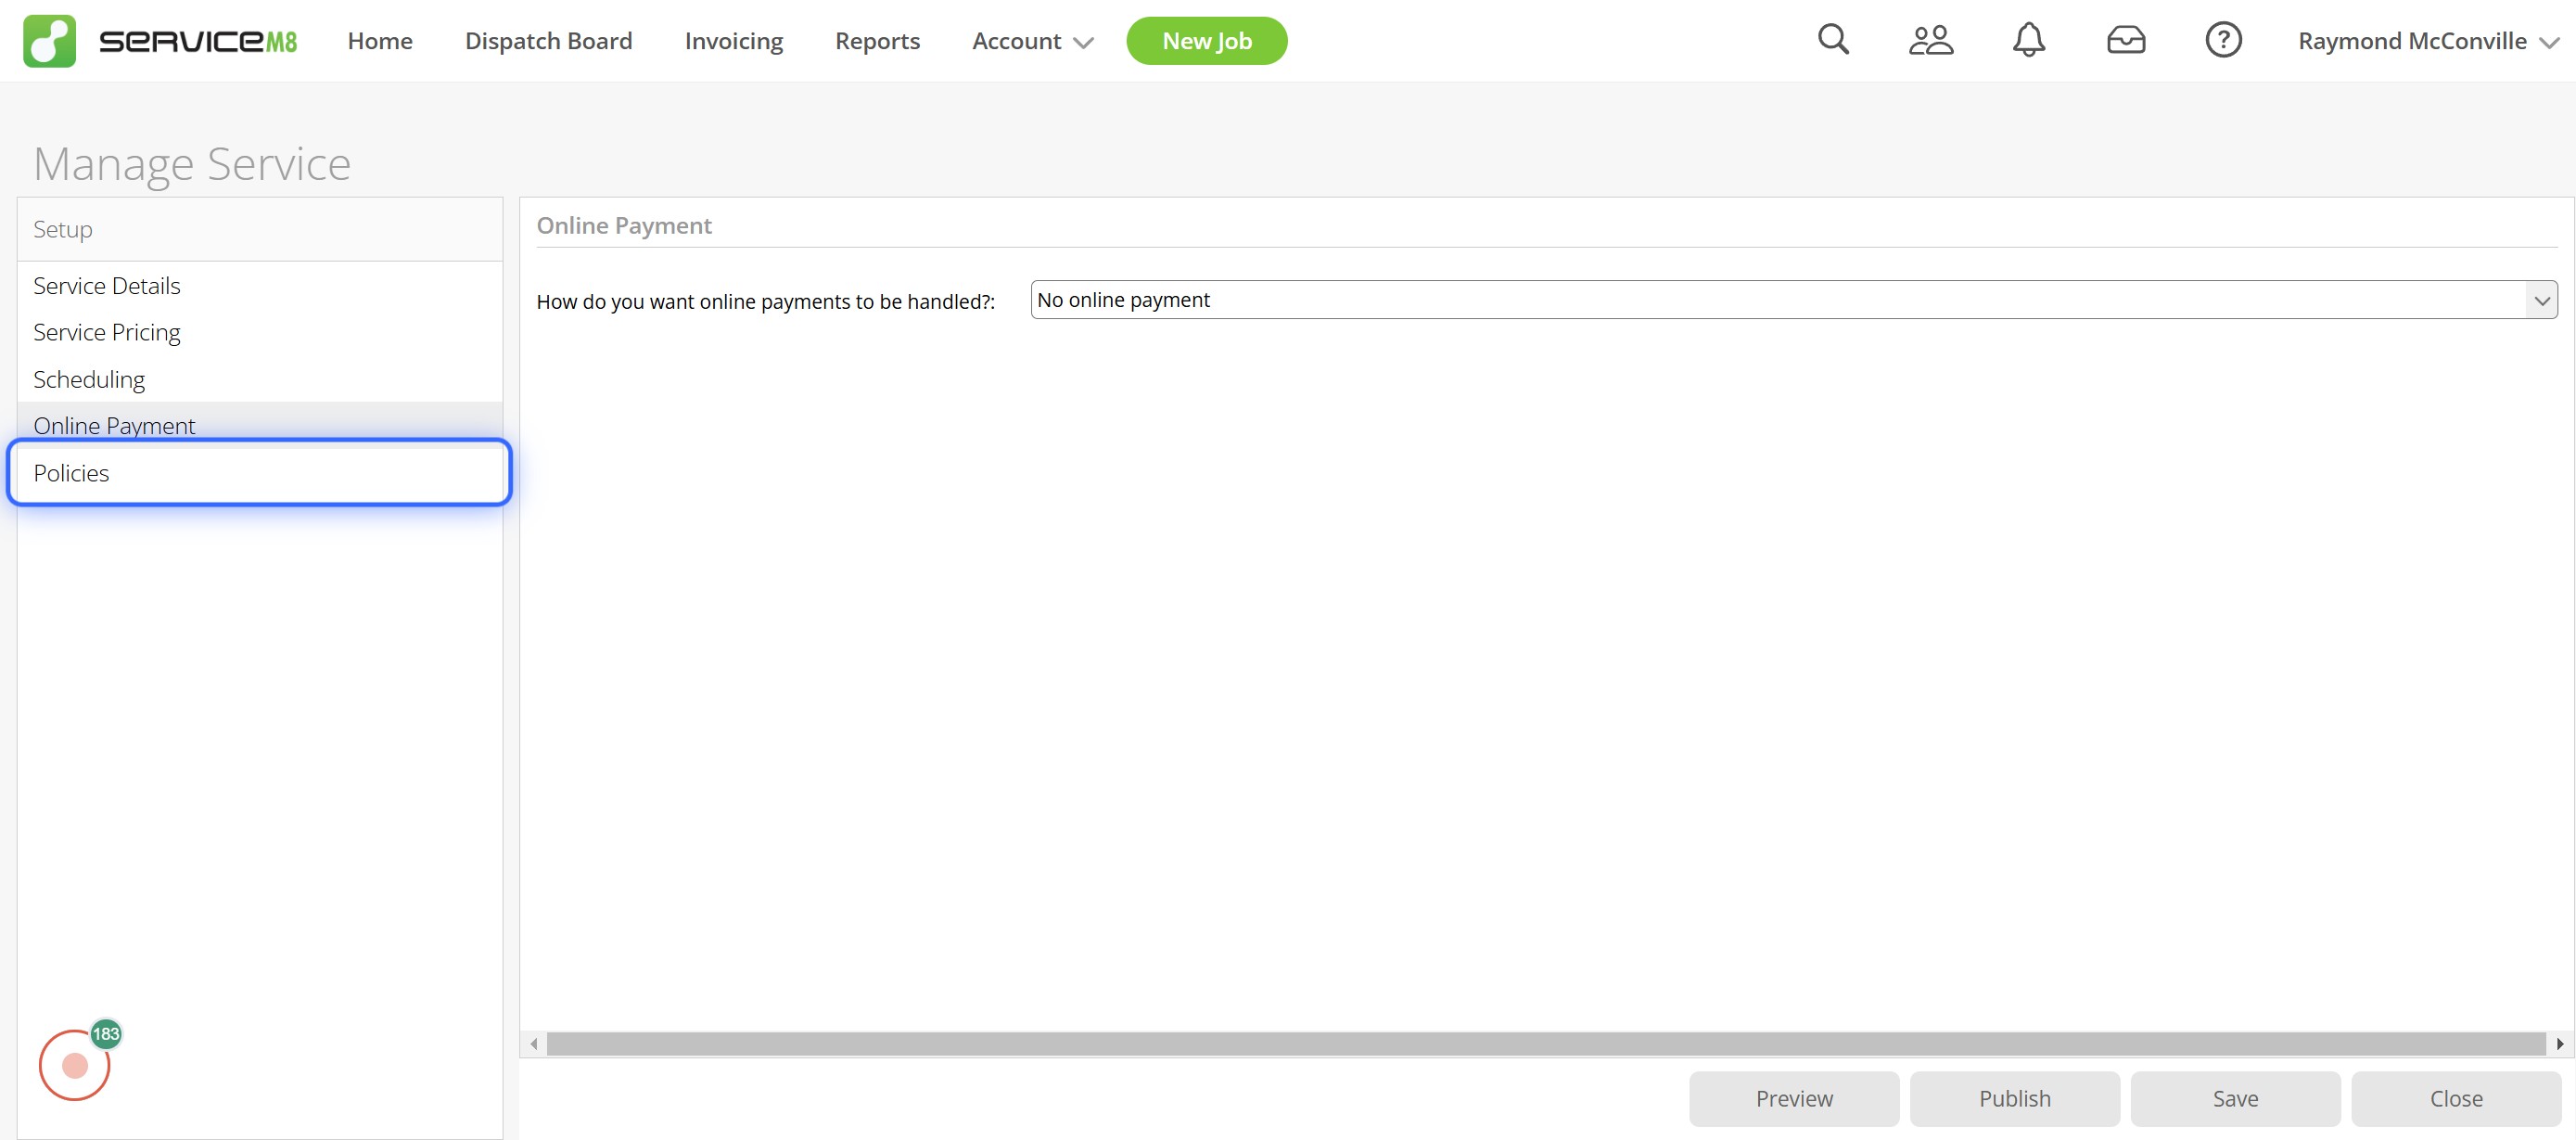Viewport: 2576px width, 1140px height.
Task: Click the Close button
Action: pyautogui.click(x=2455, y=1098)
